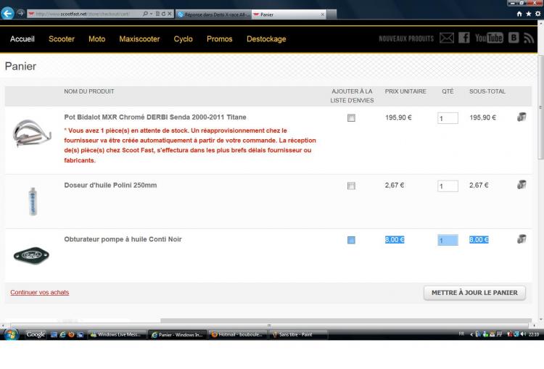Open the newsletter envelope icon
The width and height of the screenshot is (544, 369).
pos(447,38)
